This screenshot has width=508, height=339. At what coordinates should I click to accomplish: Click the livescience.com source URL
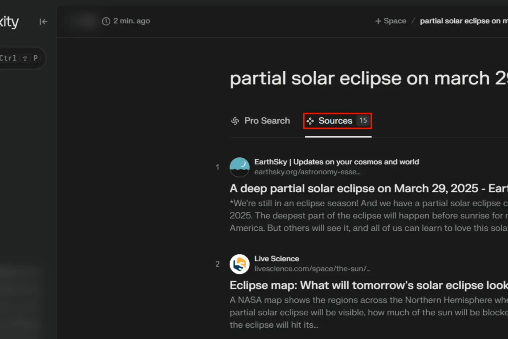[x=312, y=269]
